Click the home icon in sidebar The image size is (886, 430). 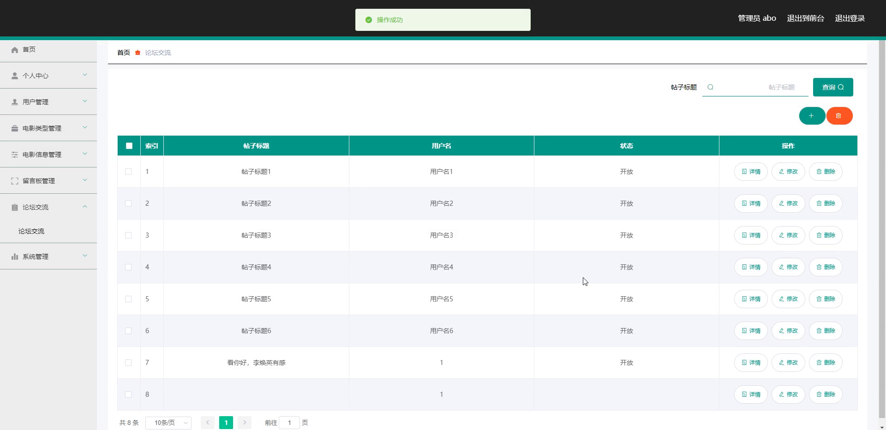point(15,50)
